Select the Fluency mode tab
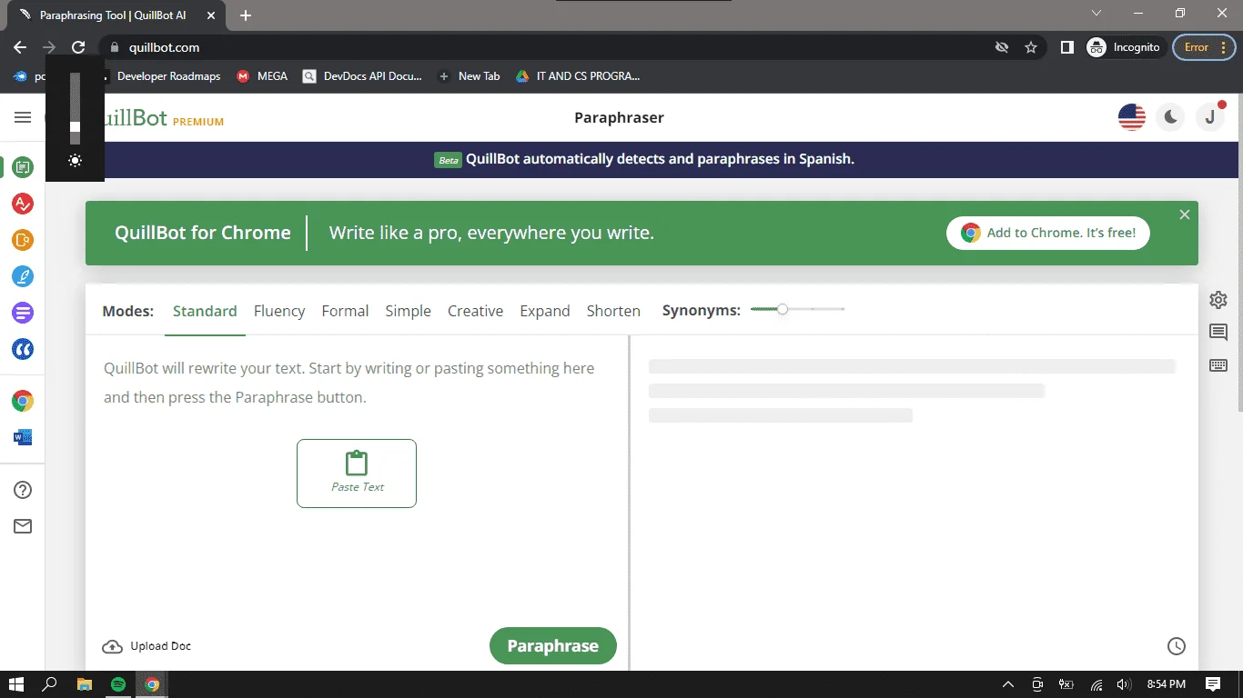1243x698 pixels. pos(279,311)
